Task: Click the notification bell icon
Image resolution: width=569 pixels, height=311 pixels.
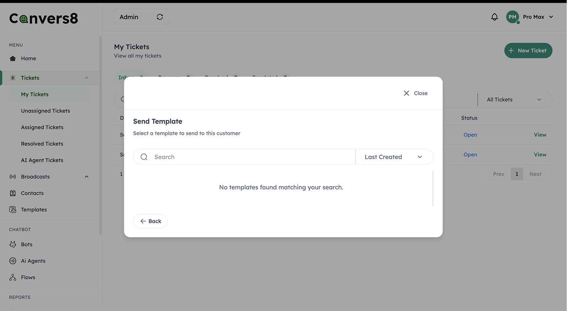Action: tap(494, 17)
